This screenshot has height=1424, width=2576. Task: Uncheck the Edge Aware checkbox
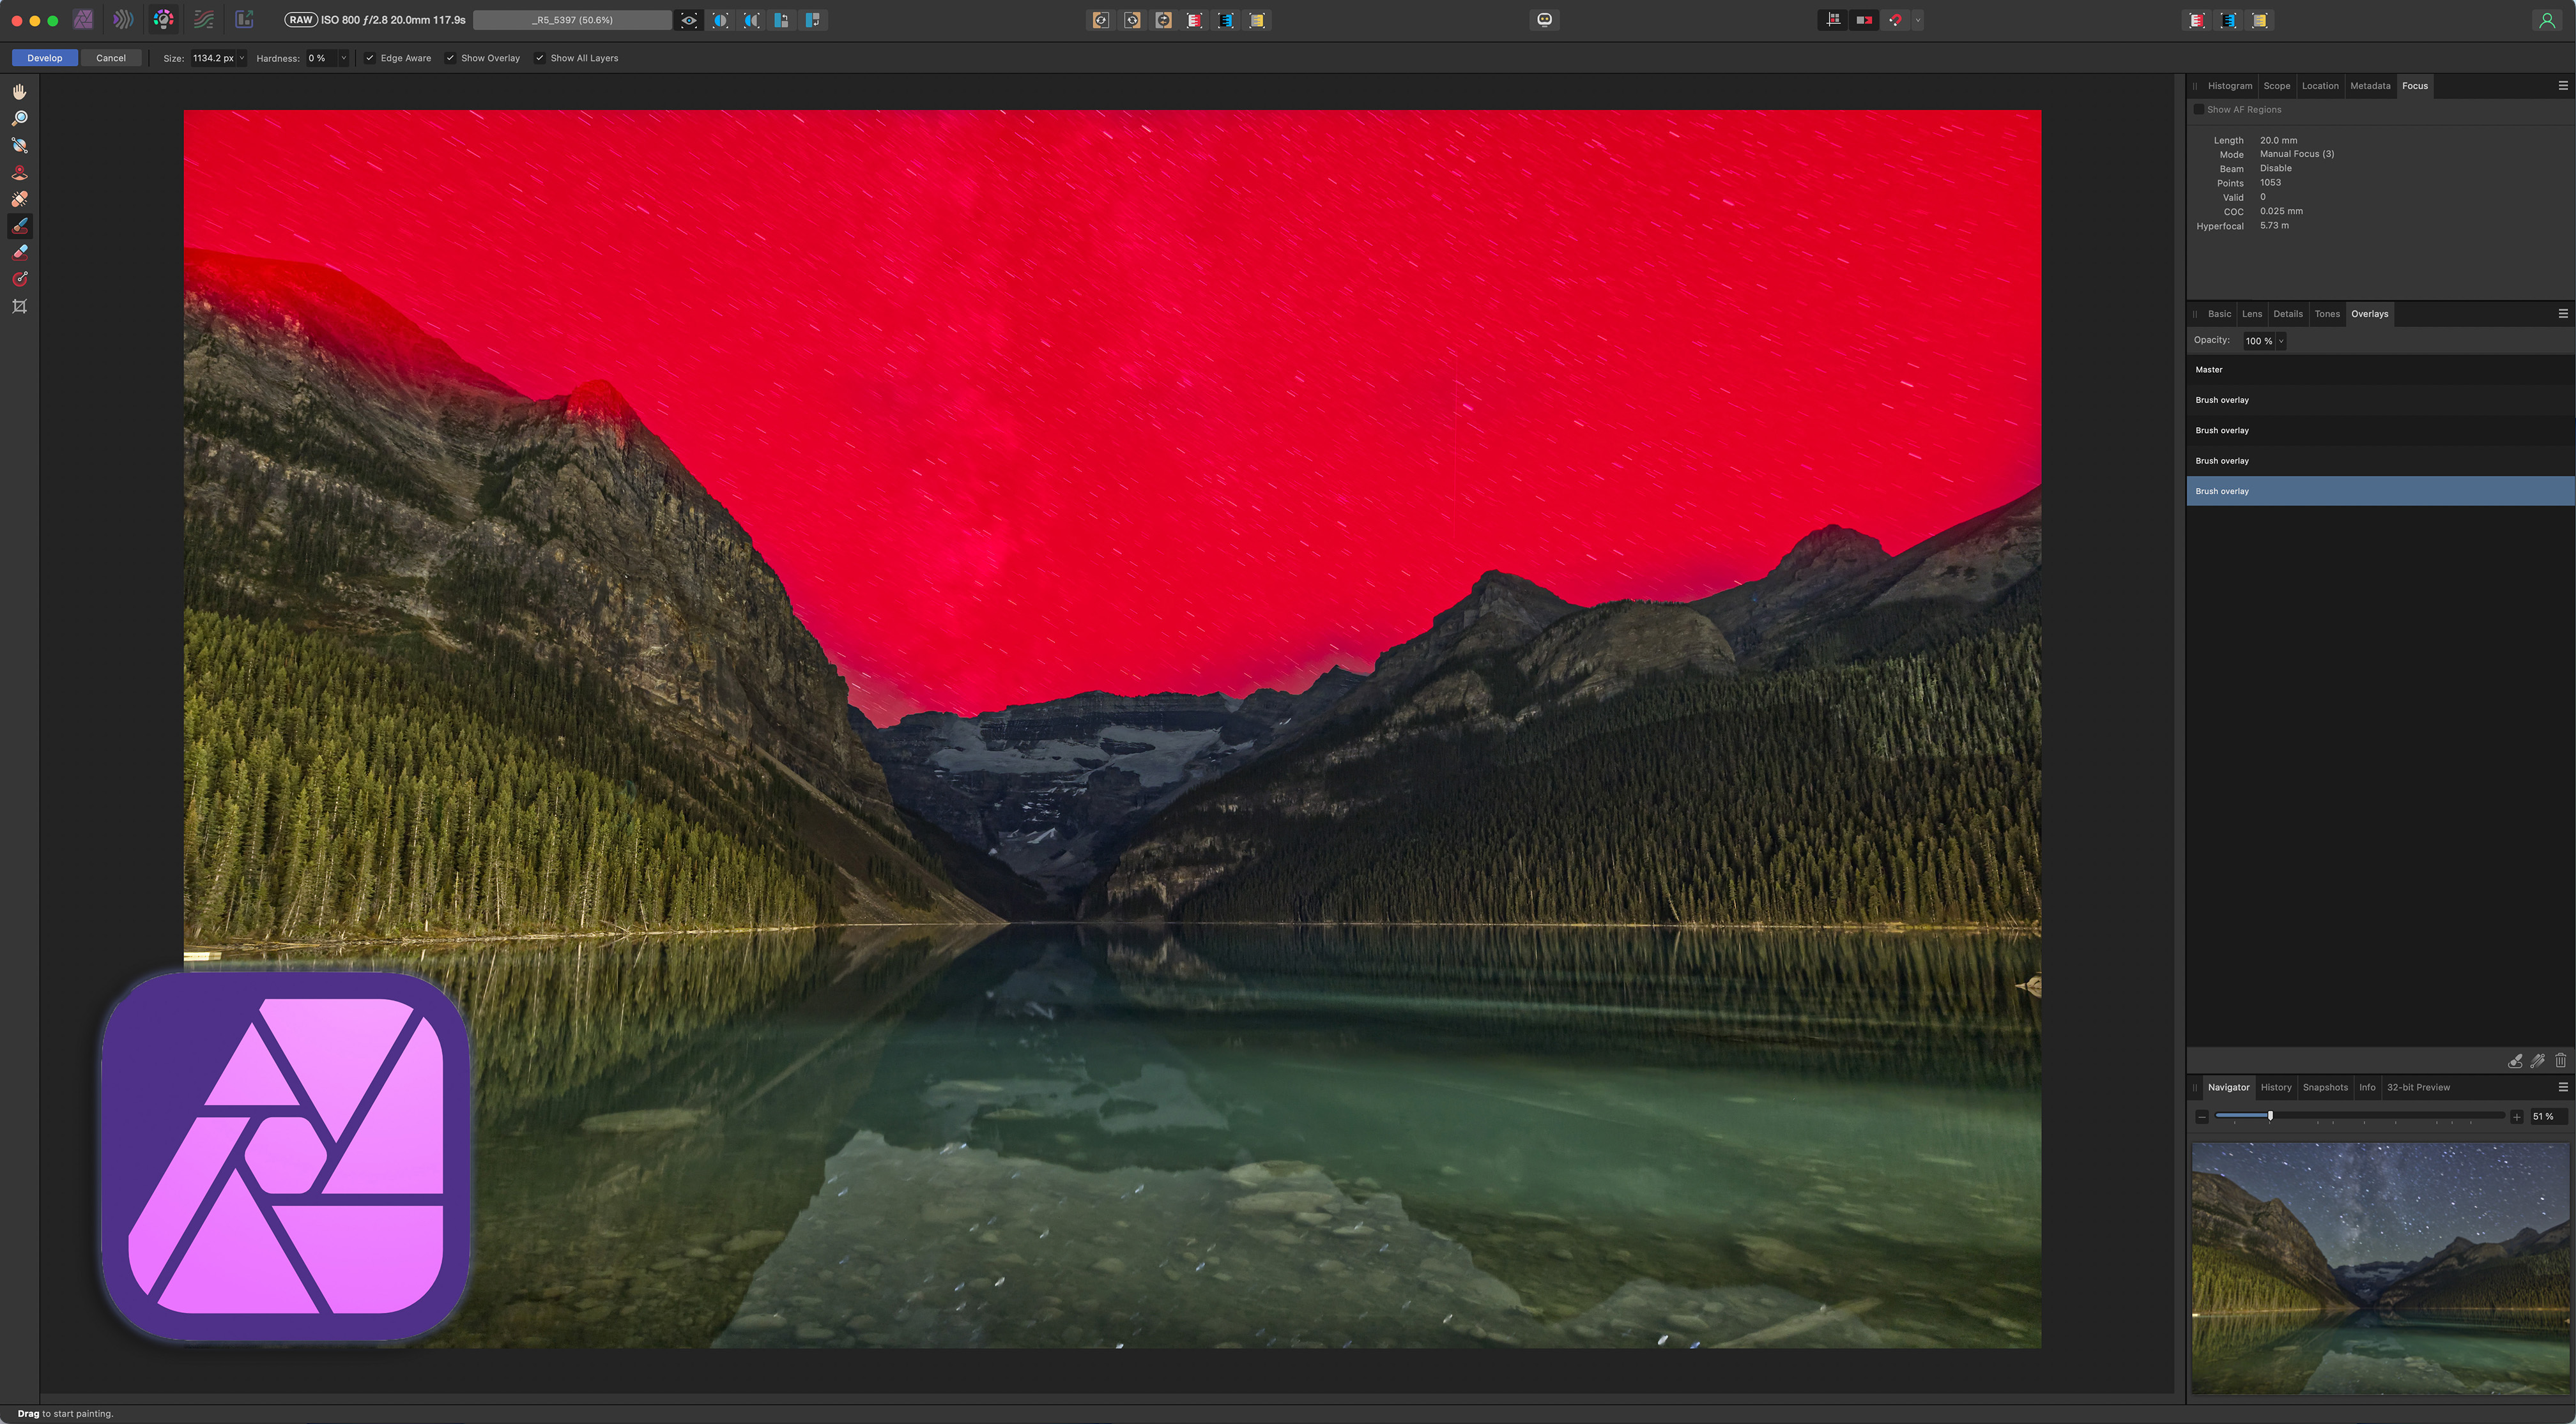point(370,58)
